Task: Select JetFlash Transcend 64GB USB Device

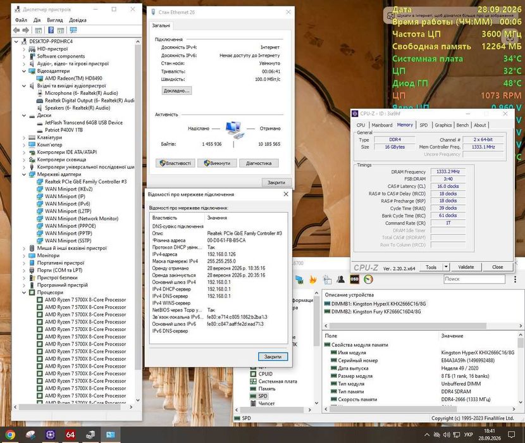Action: point(83,122)
